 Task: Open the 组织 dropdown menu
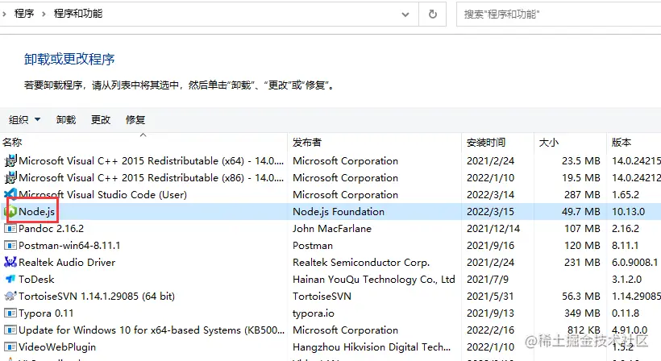tap(24, 120)
